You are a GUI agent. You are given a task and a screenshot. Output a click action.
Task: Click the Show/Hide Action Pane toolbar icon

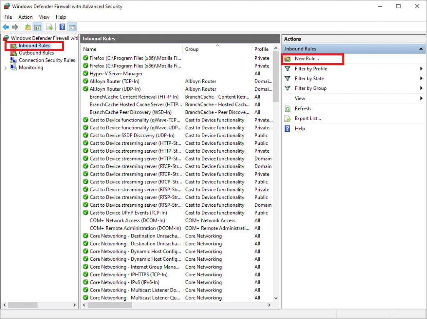72,27
